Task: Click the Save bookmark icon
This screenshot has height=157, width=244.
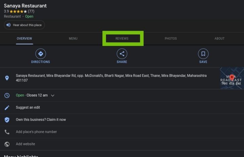Action: click(203, 54)
